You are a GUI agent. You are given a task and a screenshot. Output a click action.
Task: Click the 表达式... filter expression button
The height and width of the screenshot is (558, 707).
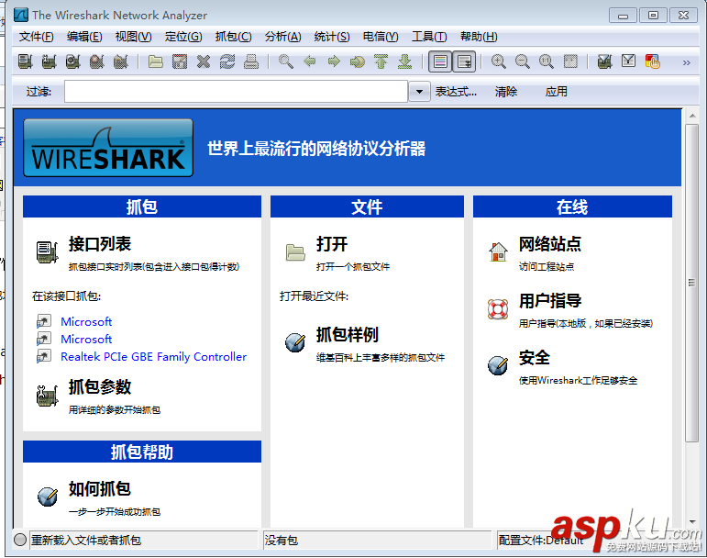pyautogui.click(x=456, y=92)
